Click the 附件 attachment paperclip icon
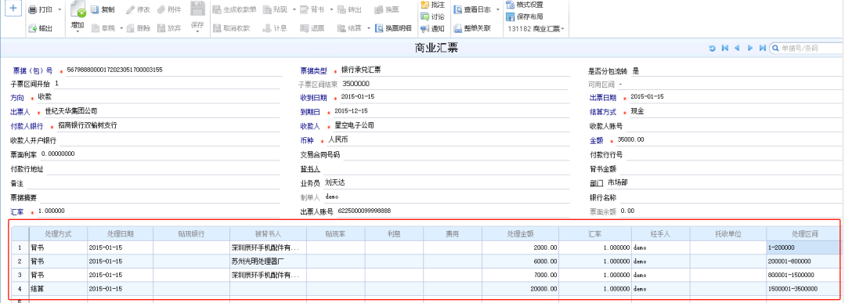The height and width of the screenshot is (303, 845). (x=161, y=9)
